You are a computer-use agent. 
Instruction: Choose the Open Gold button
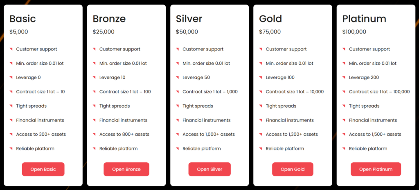293,169
